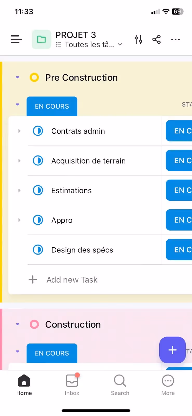Change status via EN COURS badge on Appro

pos(182,220)
